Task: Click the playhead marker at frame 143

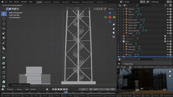Action: click(x=66, y=92)
